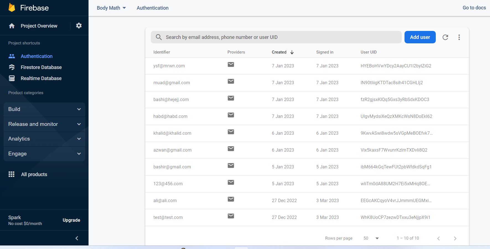Open project settings gear icon
The width and height of the screenshot is (490, 249).
pyautogui.click(x=79, y=25)
